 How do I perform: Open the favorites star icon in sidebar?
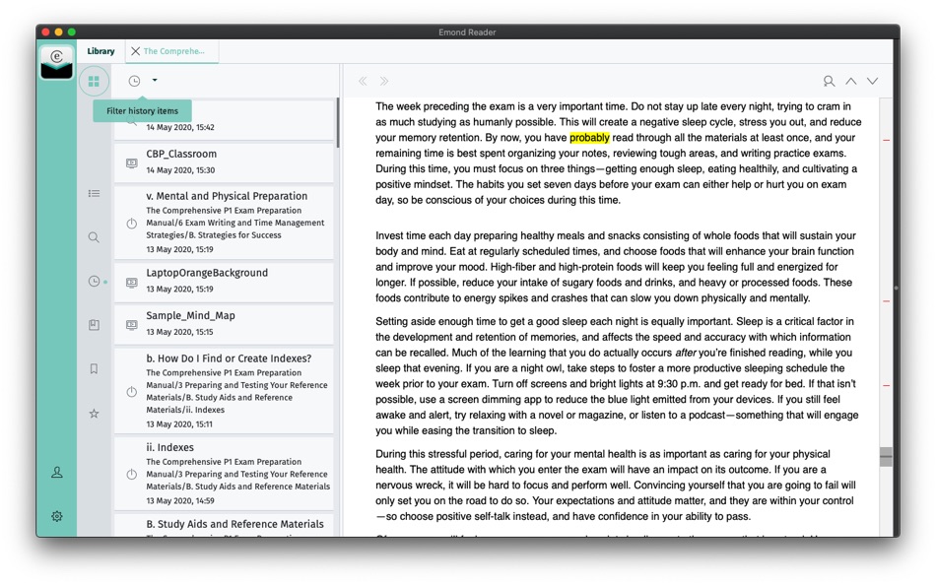[x=94, y=413]
